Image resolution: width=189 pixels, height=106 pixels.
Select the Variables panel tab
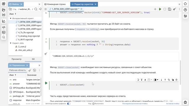pos(19,65)
